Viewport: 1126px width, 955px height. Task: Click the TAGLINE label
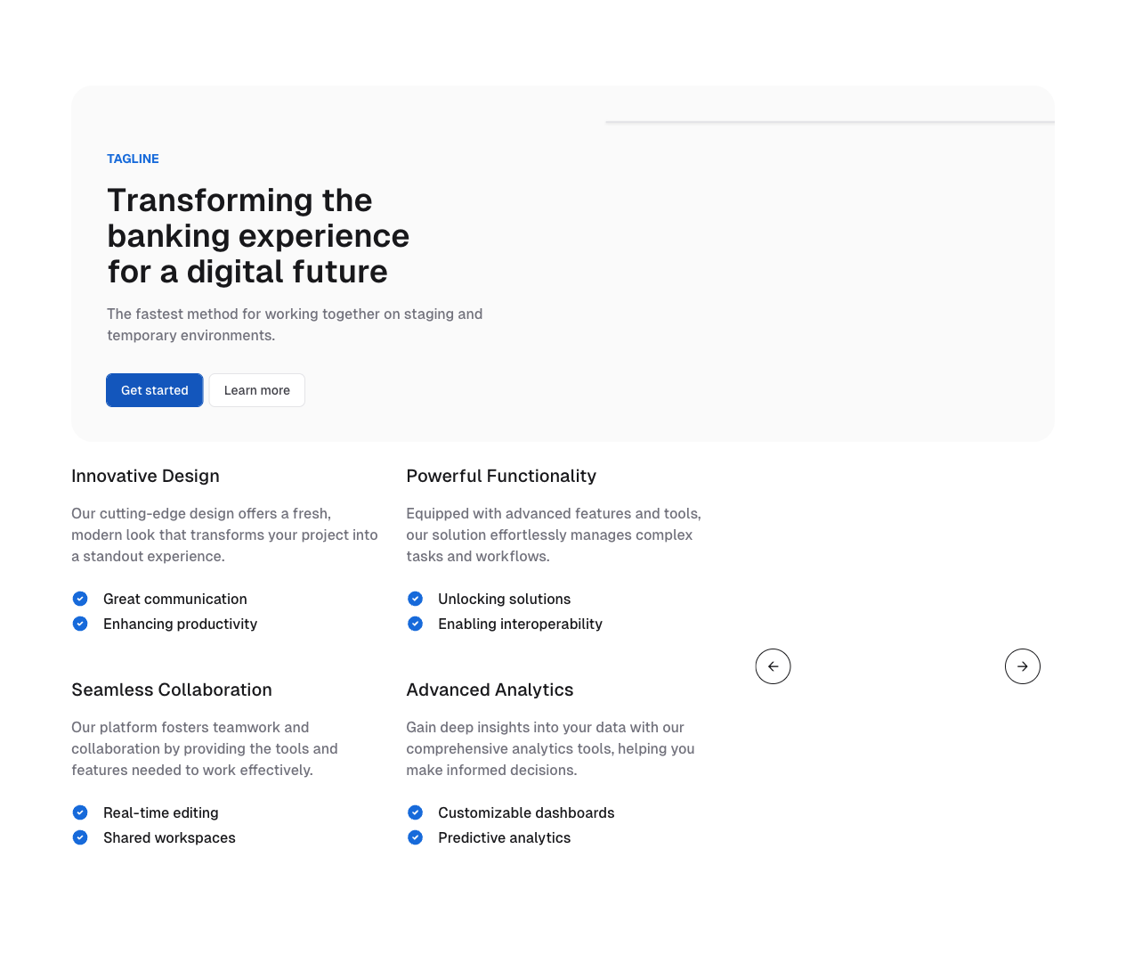coord(133,159)
